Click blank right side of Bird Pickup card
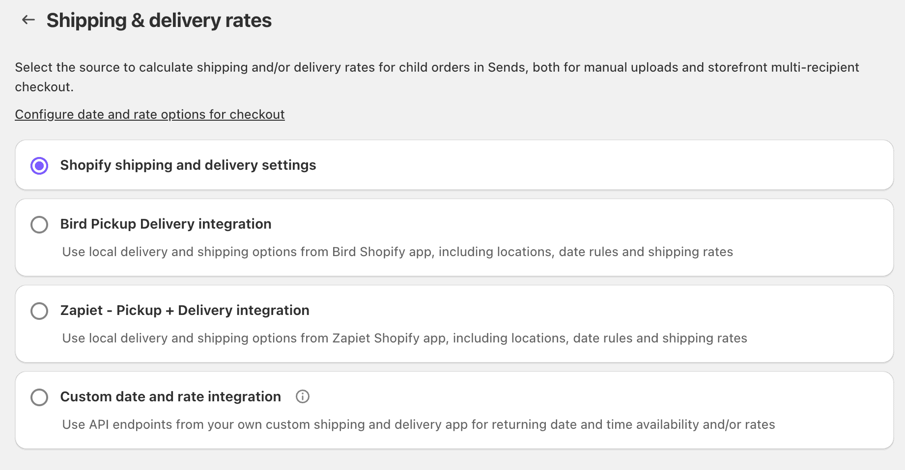This screenshot has width=905, height=470. [811, 231]
